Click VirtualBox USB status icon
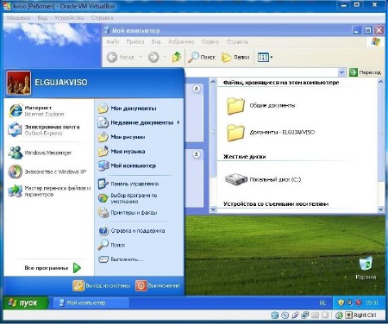The image size is (388, 324). point(295,315)
